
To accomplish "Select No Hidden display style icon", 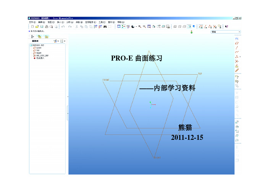I will [x=184, y=26].
